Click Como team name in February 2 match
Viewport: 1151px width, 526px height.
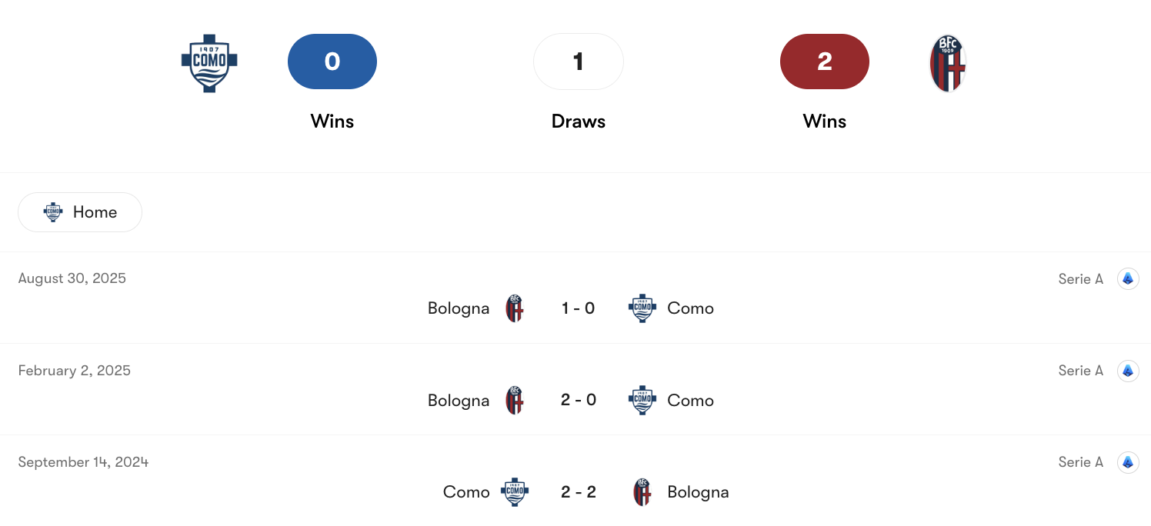(690, 400)
